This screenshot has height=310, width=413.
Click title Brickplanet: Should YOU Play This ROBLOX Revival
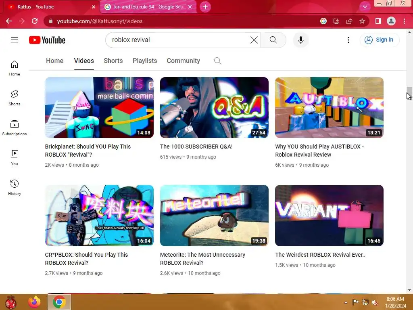point(88,151)
